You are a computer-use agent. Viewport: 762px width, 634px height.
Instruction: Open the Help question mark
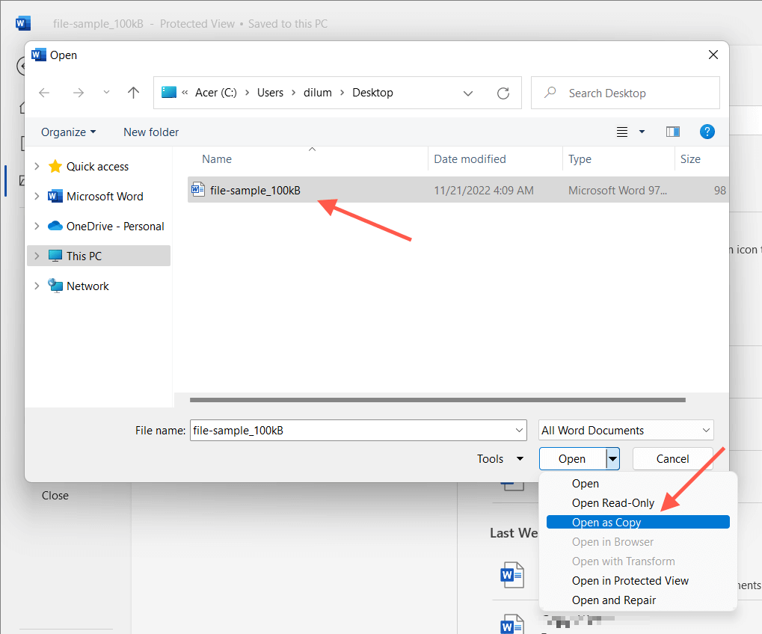coord(707,131)
